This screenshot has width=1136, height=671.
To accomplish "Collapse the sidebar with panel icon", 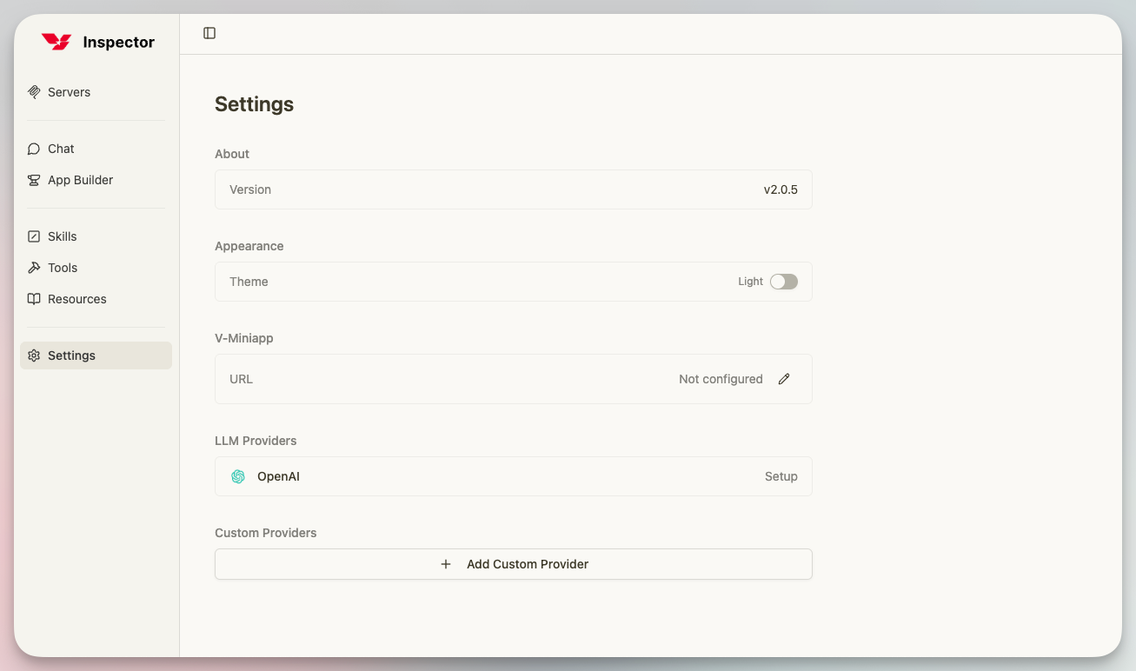I will (209, 33).
